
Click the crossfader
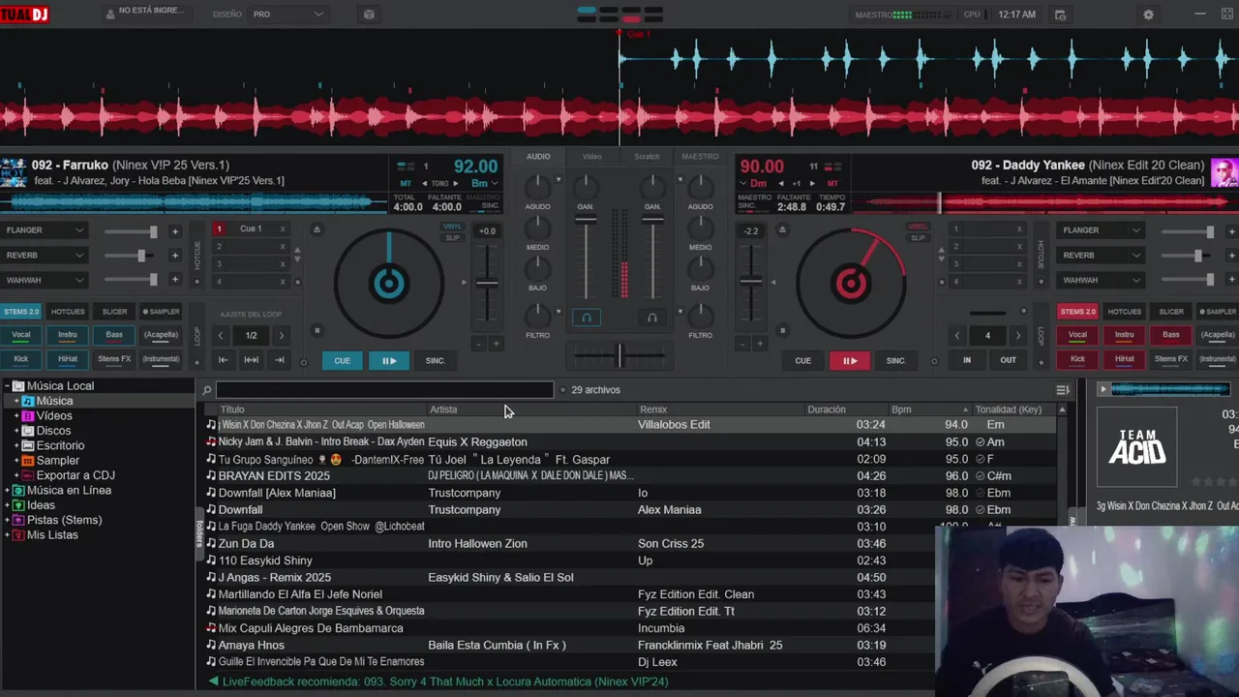tap(619, 356)
